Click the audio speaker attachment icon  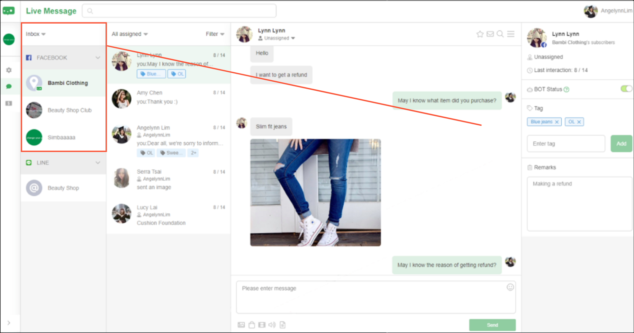click(x=272, y=325)
